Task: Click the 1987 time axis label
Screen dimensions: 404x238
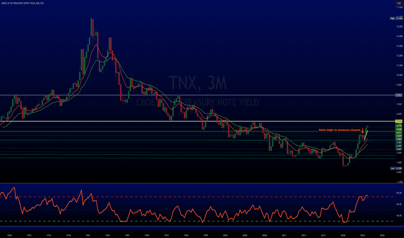Action: point(127,235)
